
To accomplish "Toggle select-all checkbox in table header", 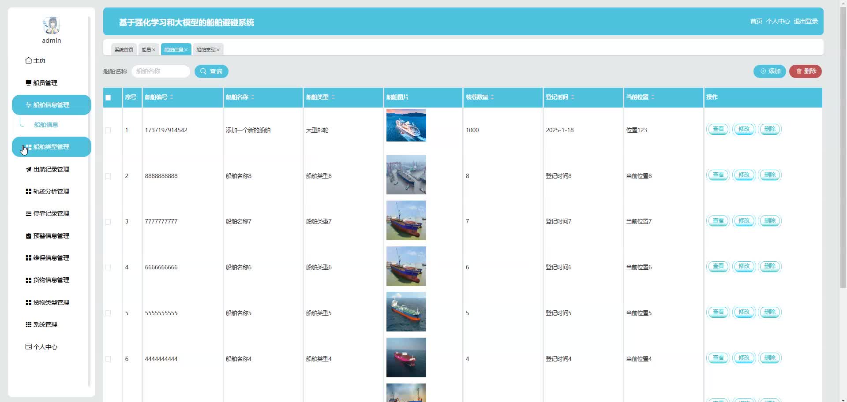I will coord(108,97).
